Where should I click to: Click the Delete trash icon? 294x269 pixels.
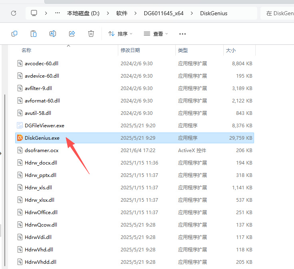pyautogui.click(x=91, y=34)
